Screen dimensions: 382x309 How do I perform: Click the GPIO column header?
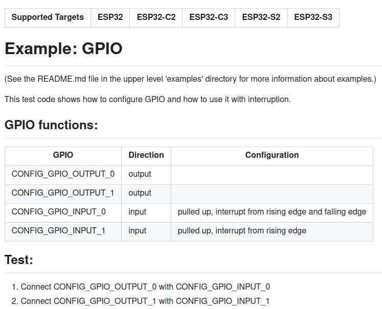click(63, 155)
